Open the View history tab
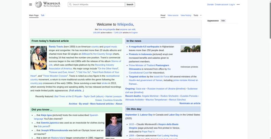The image size is (271, 139). click(186, 15)
